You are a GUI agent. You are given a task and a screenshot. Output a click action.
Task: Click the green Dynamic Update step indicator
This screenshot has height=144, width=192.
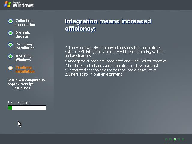10,33
